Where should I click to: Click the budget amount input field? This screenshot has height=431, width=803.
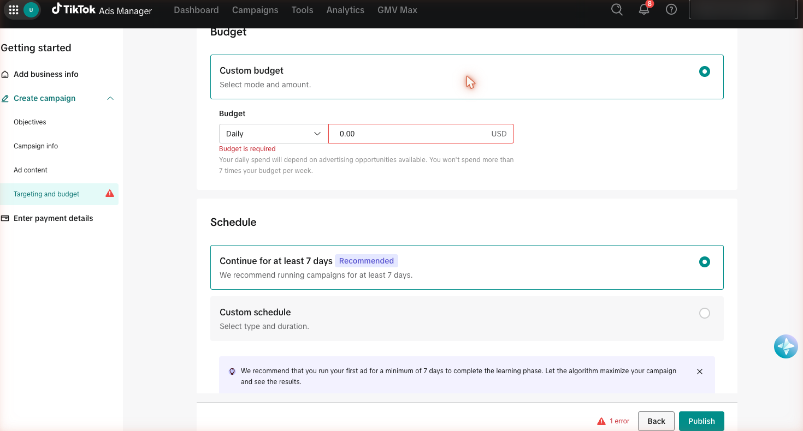(x=421, y=134)
